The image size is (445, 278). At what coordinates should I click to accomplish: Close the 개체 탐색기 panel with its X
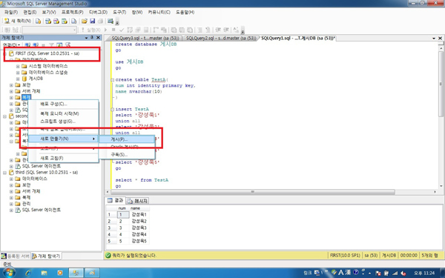click(98, 38)
